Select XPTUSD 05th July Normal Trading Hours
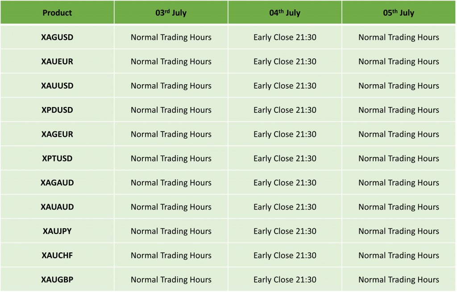The width and height of the screenshot is (457, 292). click(x=399, y=158)
